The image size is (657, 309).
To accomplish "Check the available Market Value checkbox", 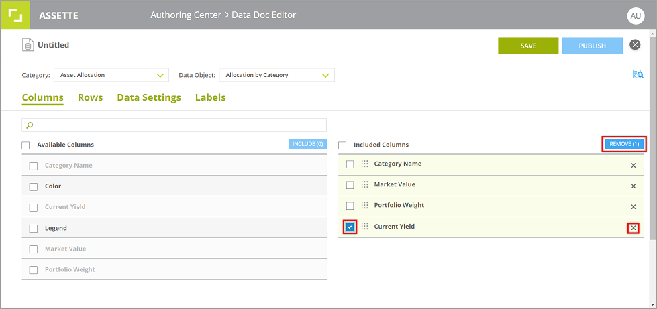I will pyautogui.click(x=33, y=249).
